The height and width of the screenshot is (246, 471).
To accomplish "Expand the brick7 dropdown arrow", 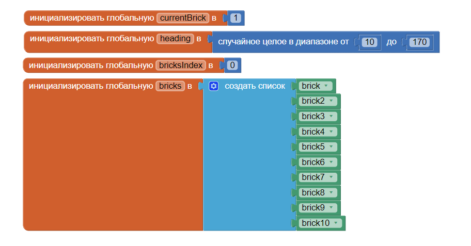I will [x=330, y=177].
